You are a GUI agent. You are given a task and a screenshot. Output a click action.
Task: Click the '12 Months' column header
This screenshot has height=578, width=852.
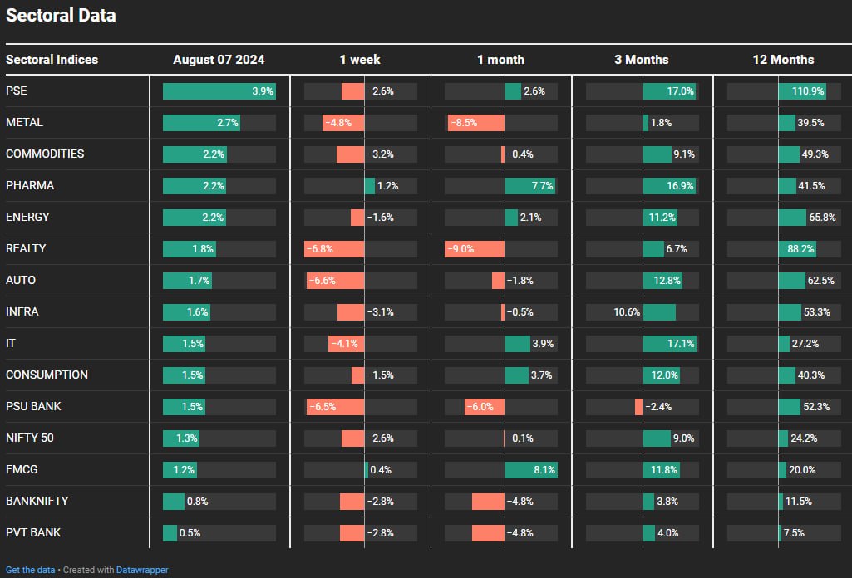pos(782,60)
